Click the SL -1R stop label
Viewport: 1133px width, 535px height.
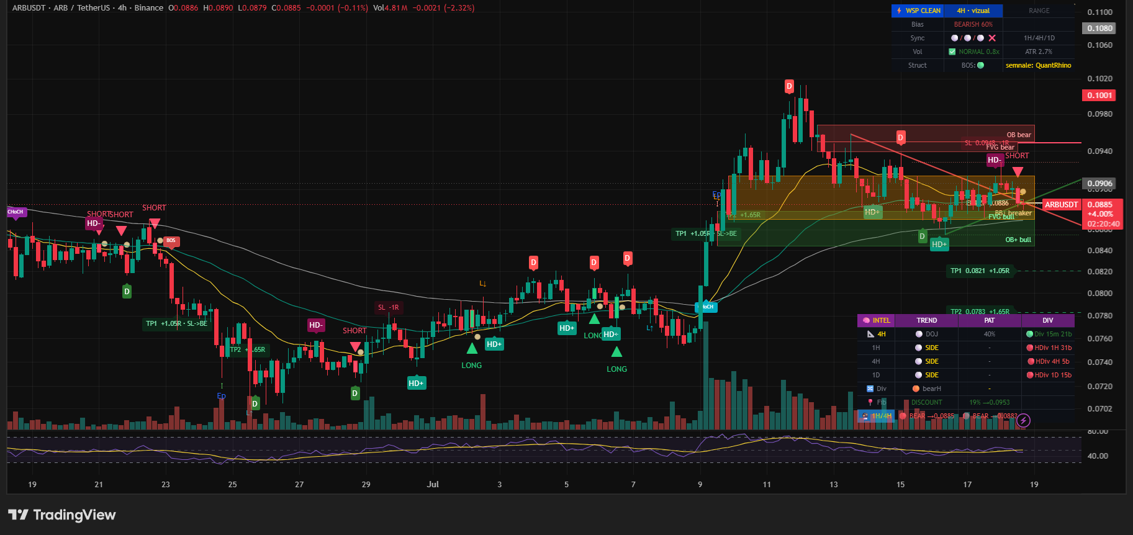(389, 308)
